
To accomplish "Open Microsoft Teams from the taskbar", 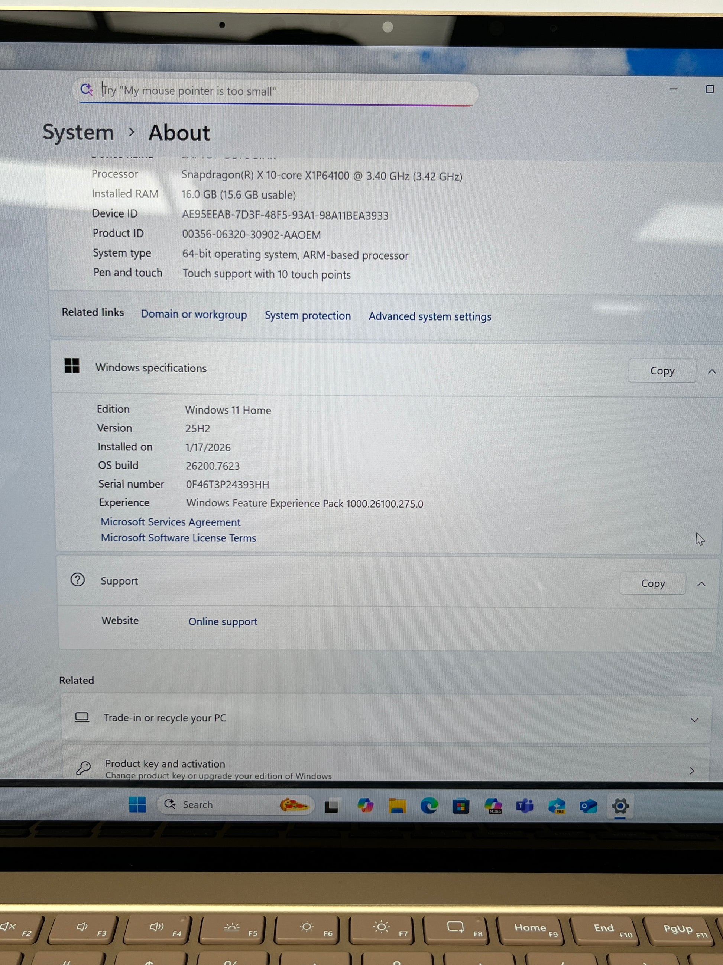I will (x=525, y=806).
